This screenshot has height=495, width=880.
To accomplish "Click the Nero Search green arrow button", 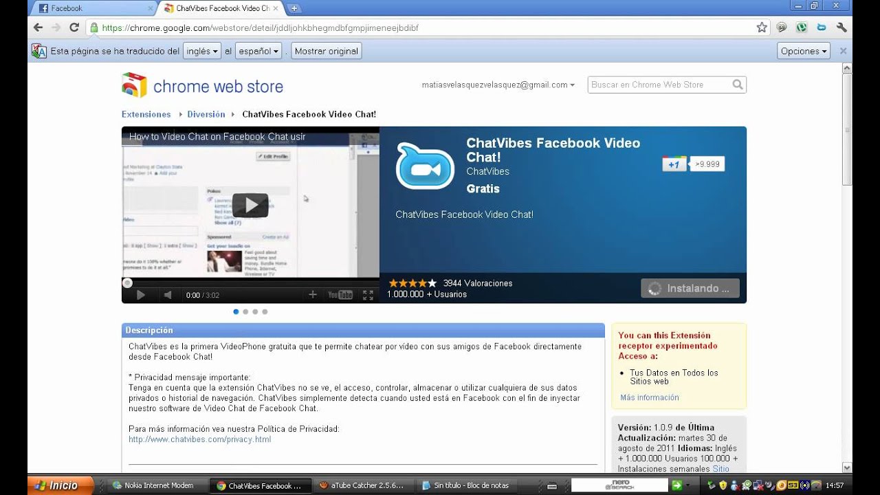I will (x=676, y=485).
